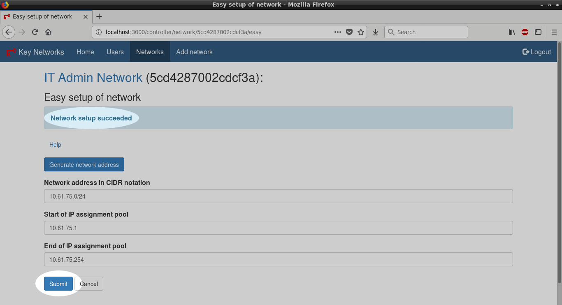Click the Key Networks logo icon

pos(11,52)
